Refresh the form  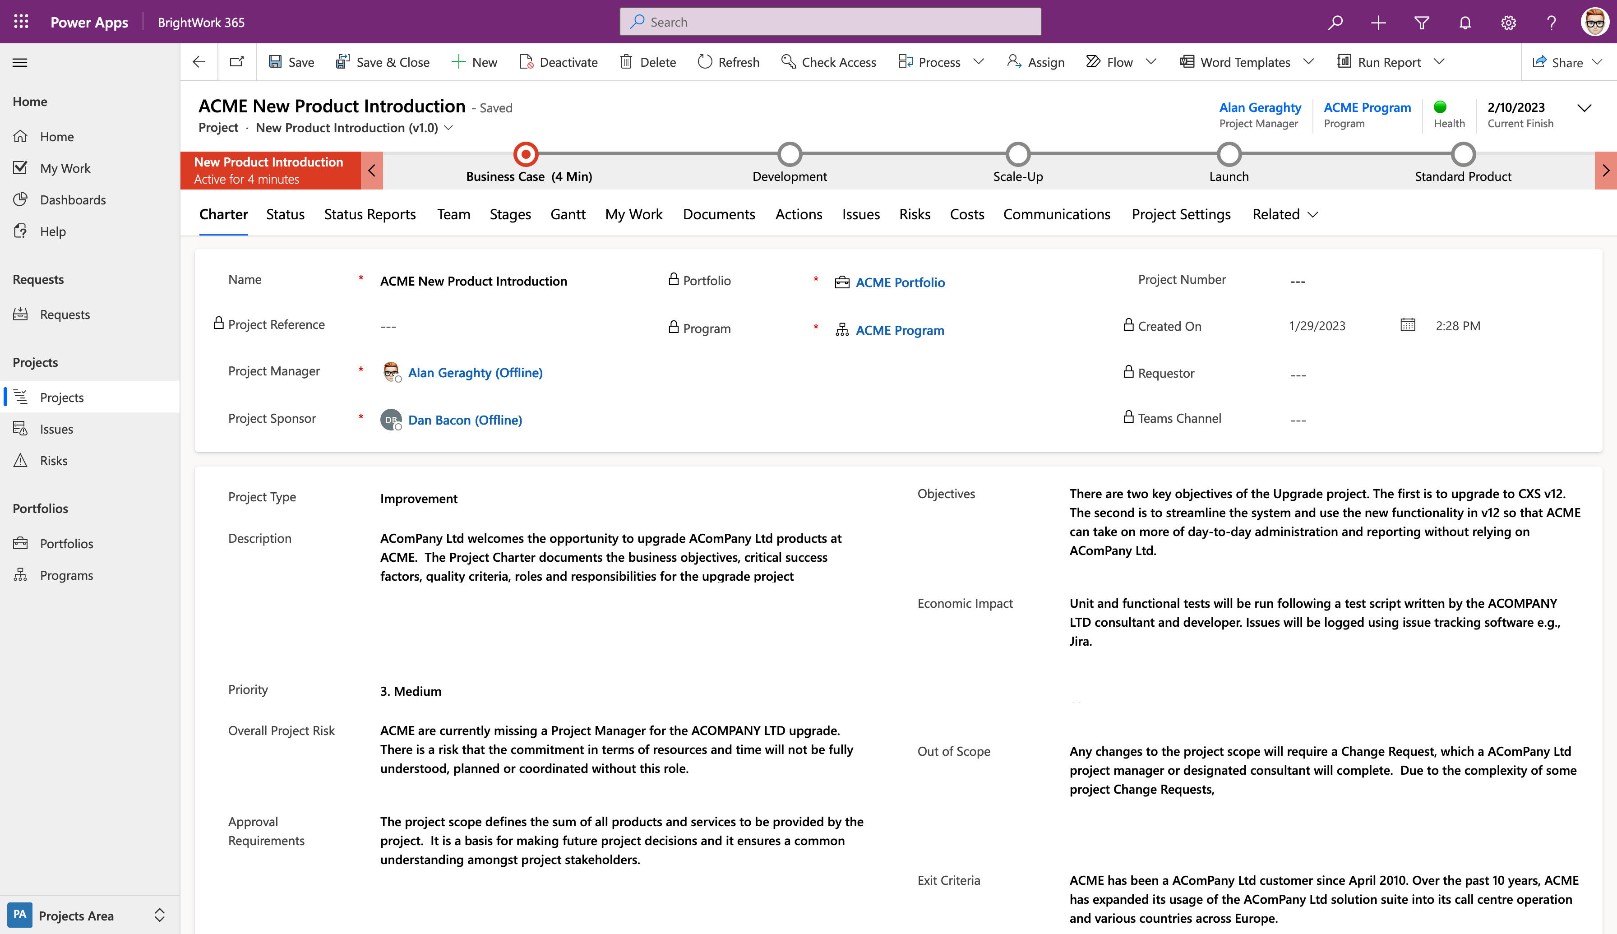coord(728,61)
